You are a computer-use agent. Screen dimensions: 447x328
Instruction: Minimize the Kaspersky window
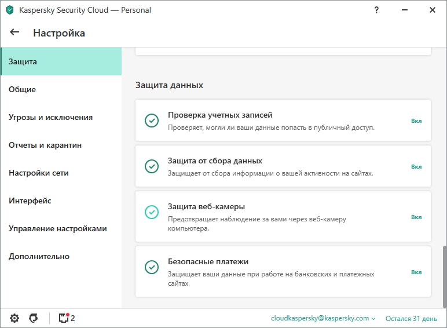[x=405, y=10]
